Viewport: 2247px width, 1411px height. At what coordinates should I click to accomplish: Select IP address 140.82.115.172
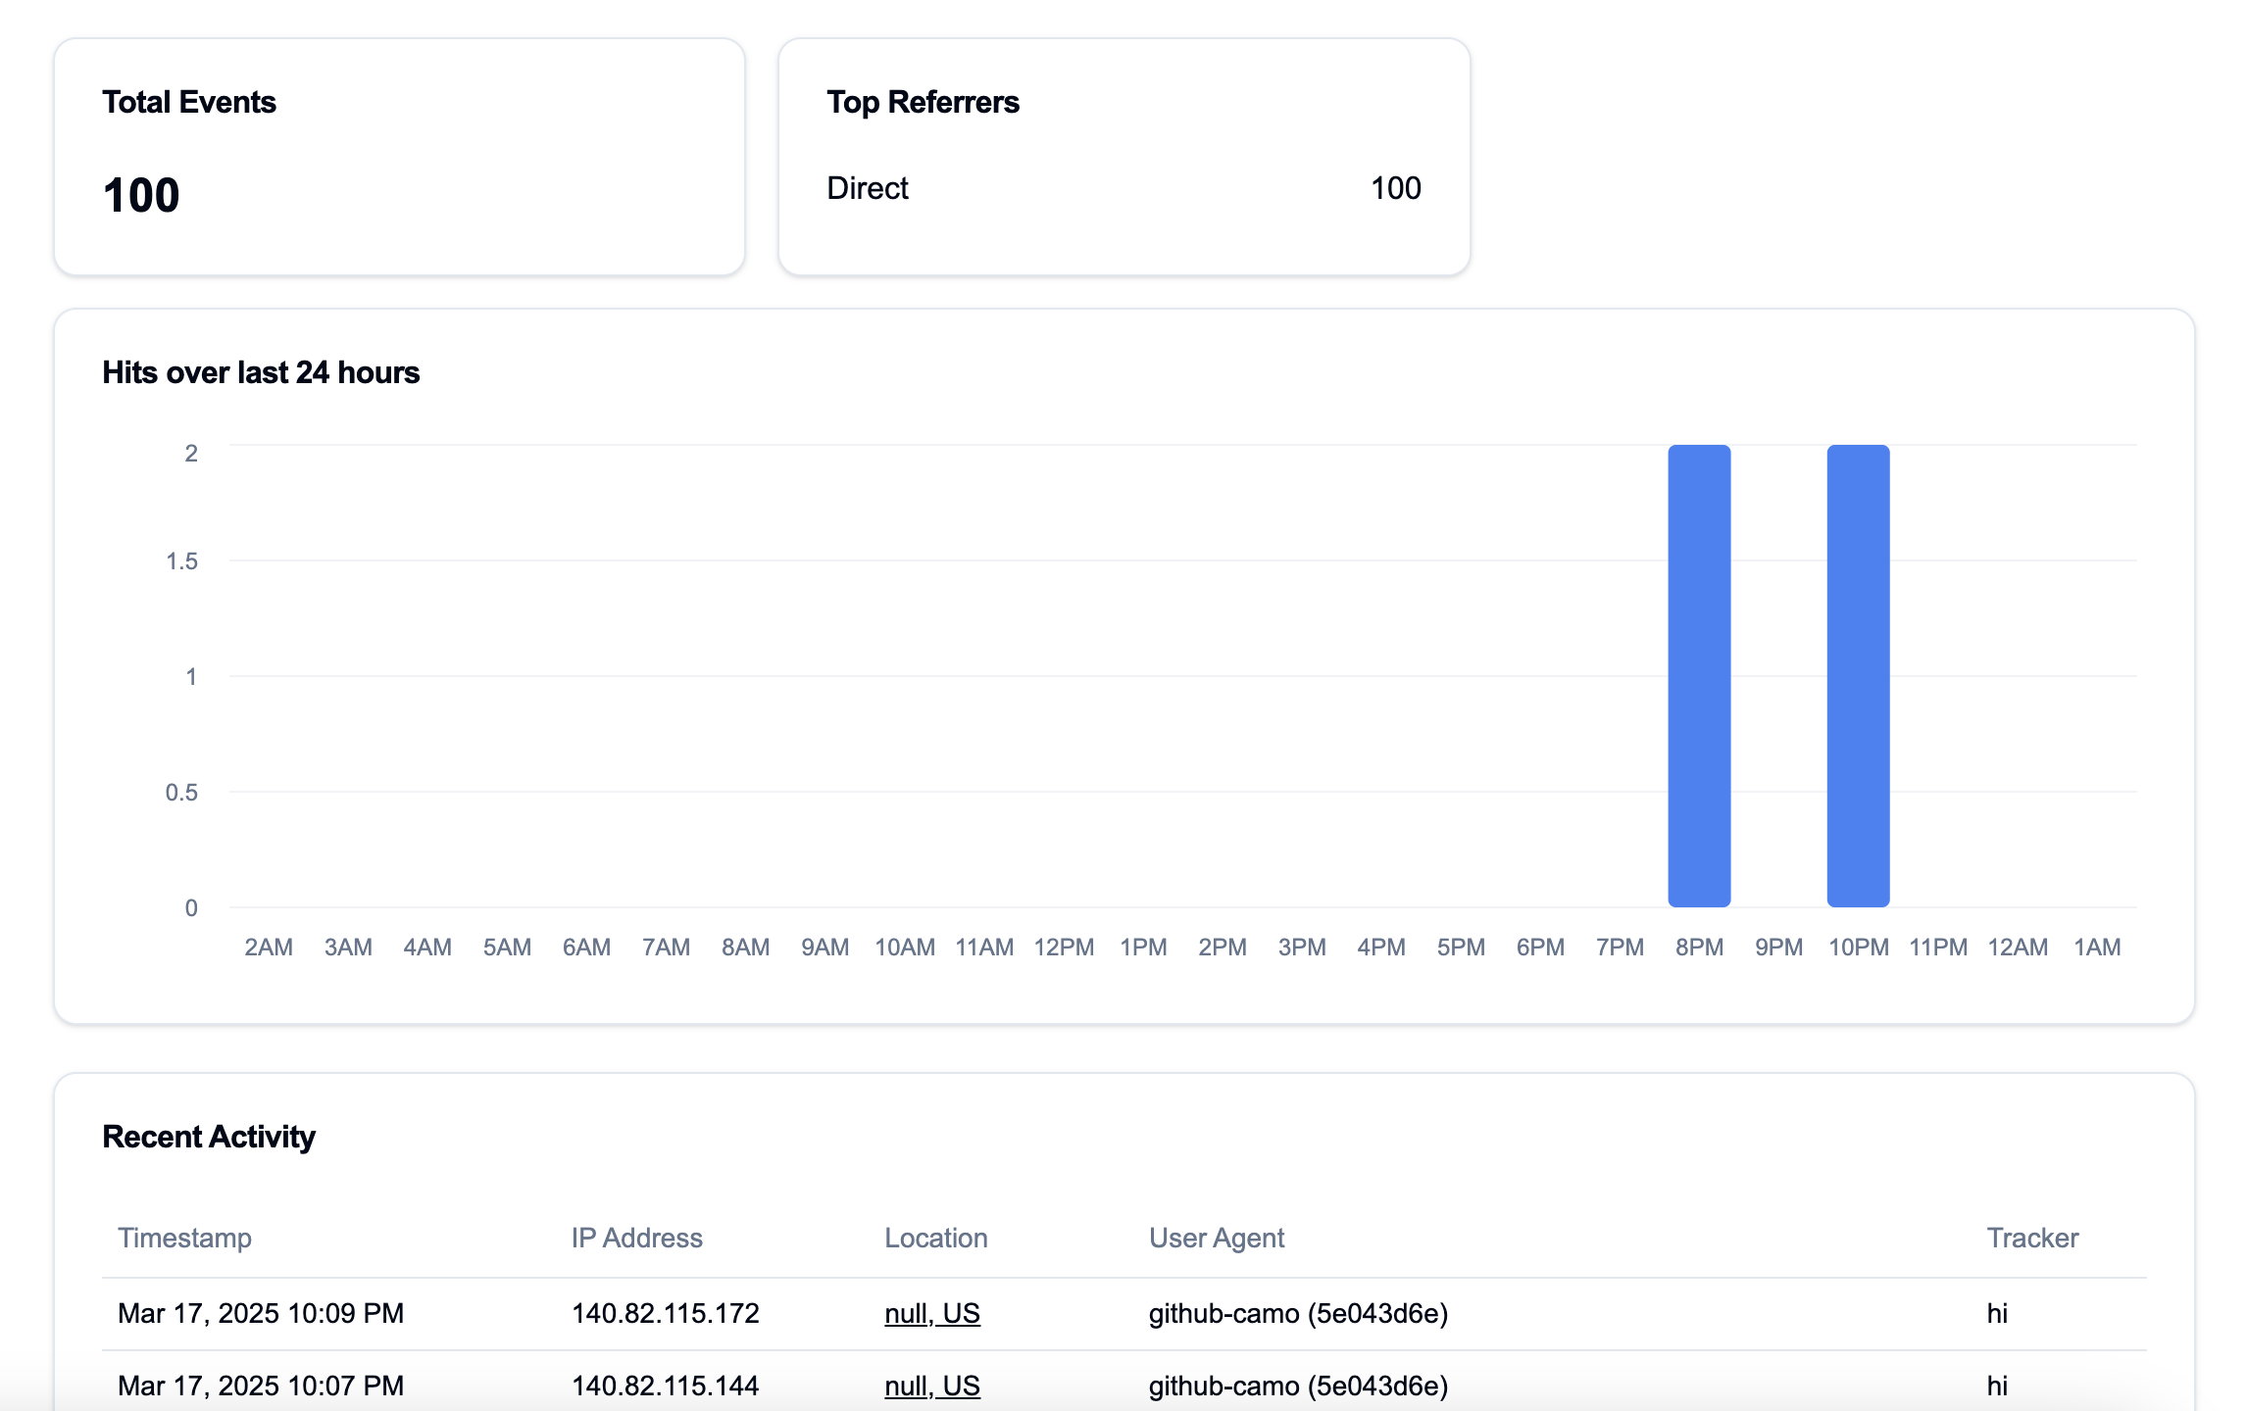point(665,1313)
